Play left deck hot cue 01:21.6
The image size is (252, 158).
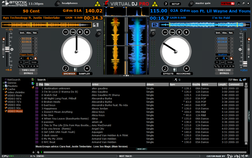point(20,39)
